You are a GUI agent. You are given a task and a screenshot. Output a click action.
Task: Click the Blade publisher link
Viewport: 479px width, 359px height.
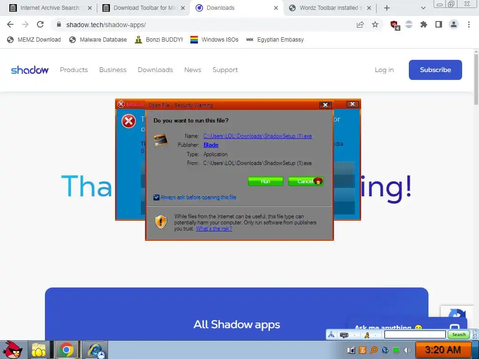(211, 145)
